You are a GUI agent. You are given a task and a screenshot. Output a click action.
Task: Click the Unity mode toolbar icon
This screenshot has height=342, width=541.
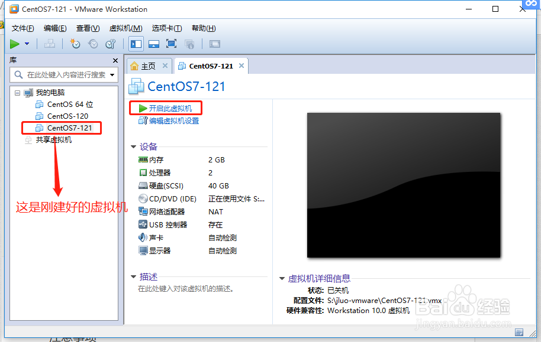(x=189, y=44)
